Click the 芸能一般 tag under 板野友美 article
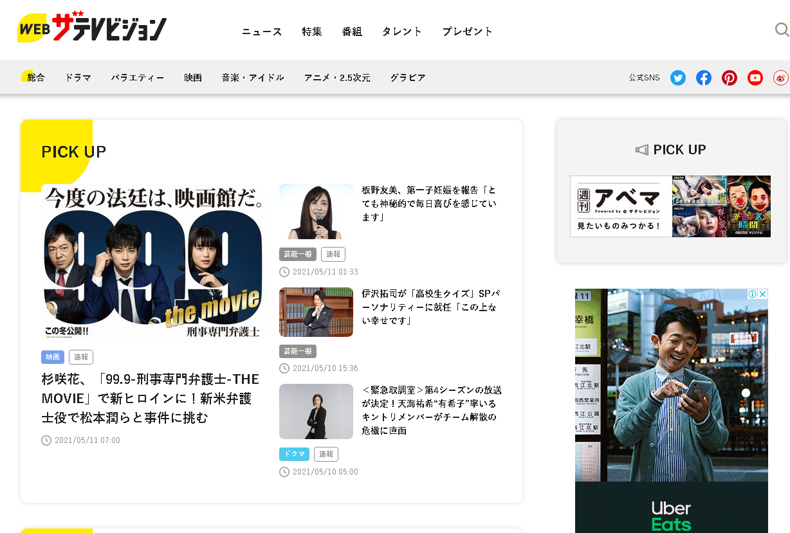This screenshot has width=790, height=533. point(298,254)
